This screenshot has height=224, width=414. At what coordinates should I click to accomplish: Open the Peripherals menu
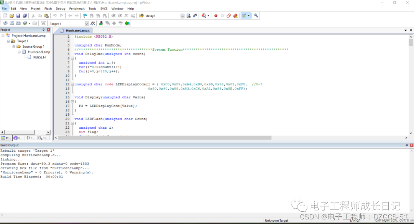(77, 8)
